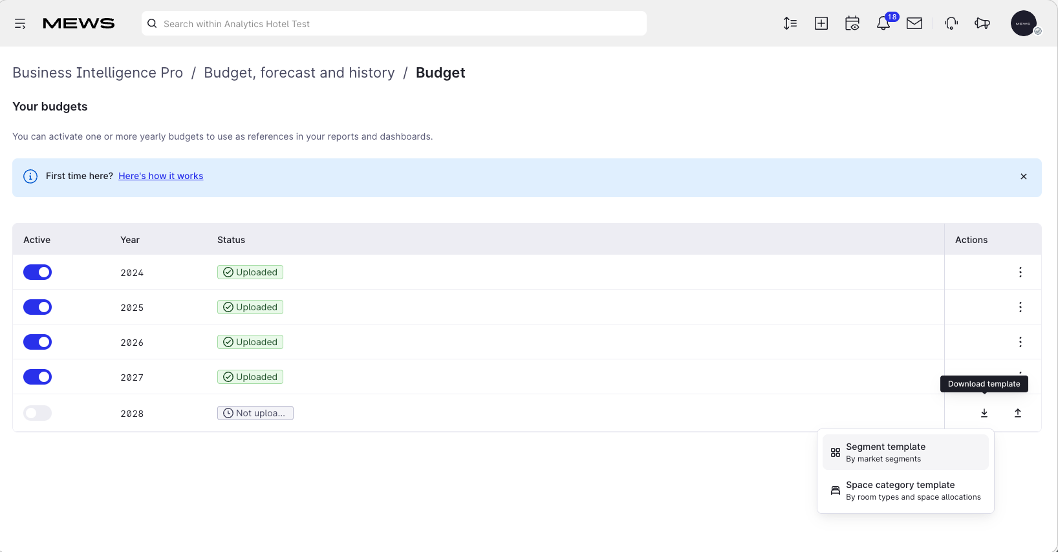Viewport: 1058px width, 552px height.
Task: Open the user profile avatar
Action: [x=1024, y=23]
